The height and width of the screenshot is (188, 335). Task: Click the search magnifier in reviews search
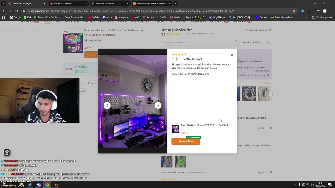[x=236, y=42]
